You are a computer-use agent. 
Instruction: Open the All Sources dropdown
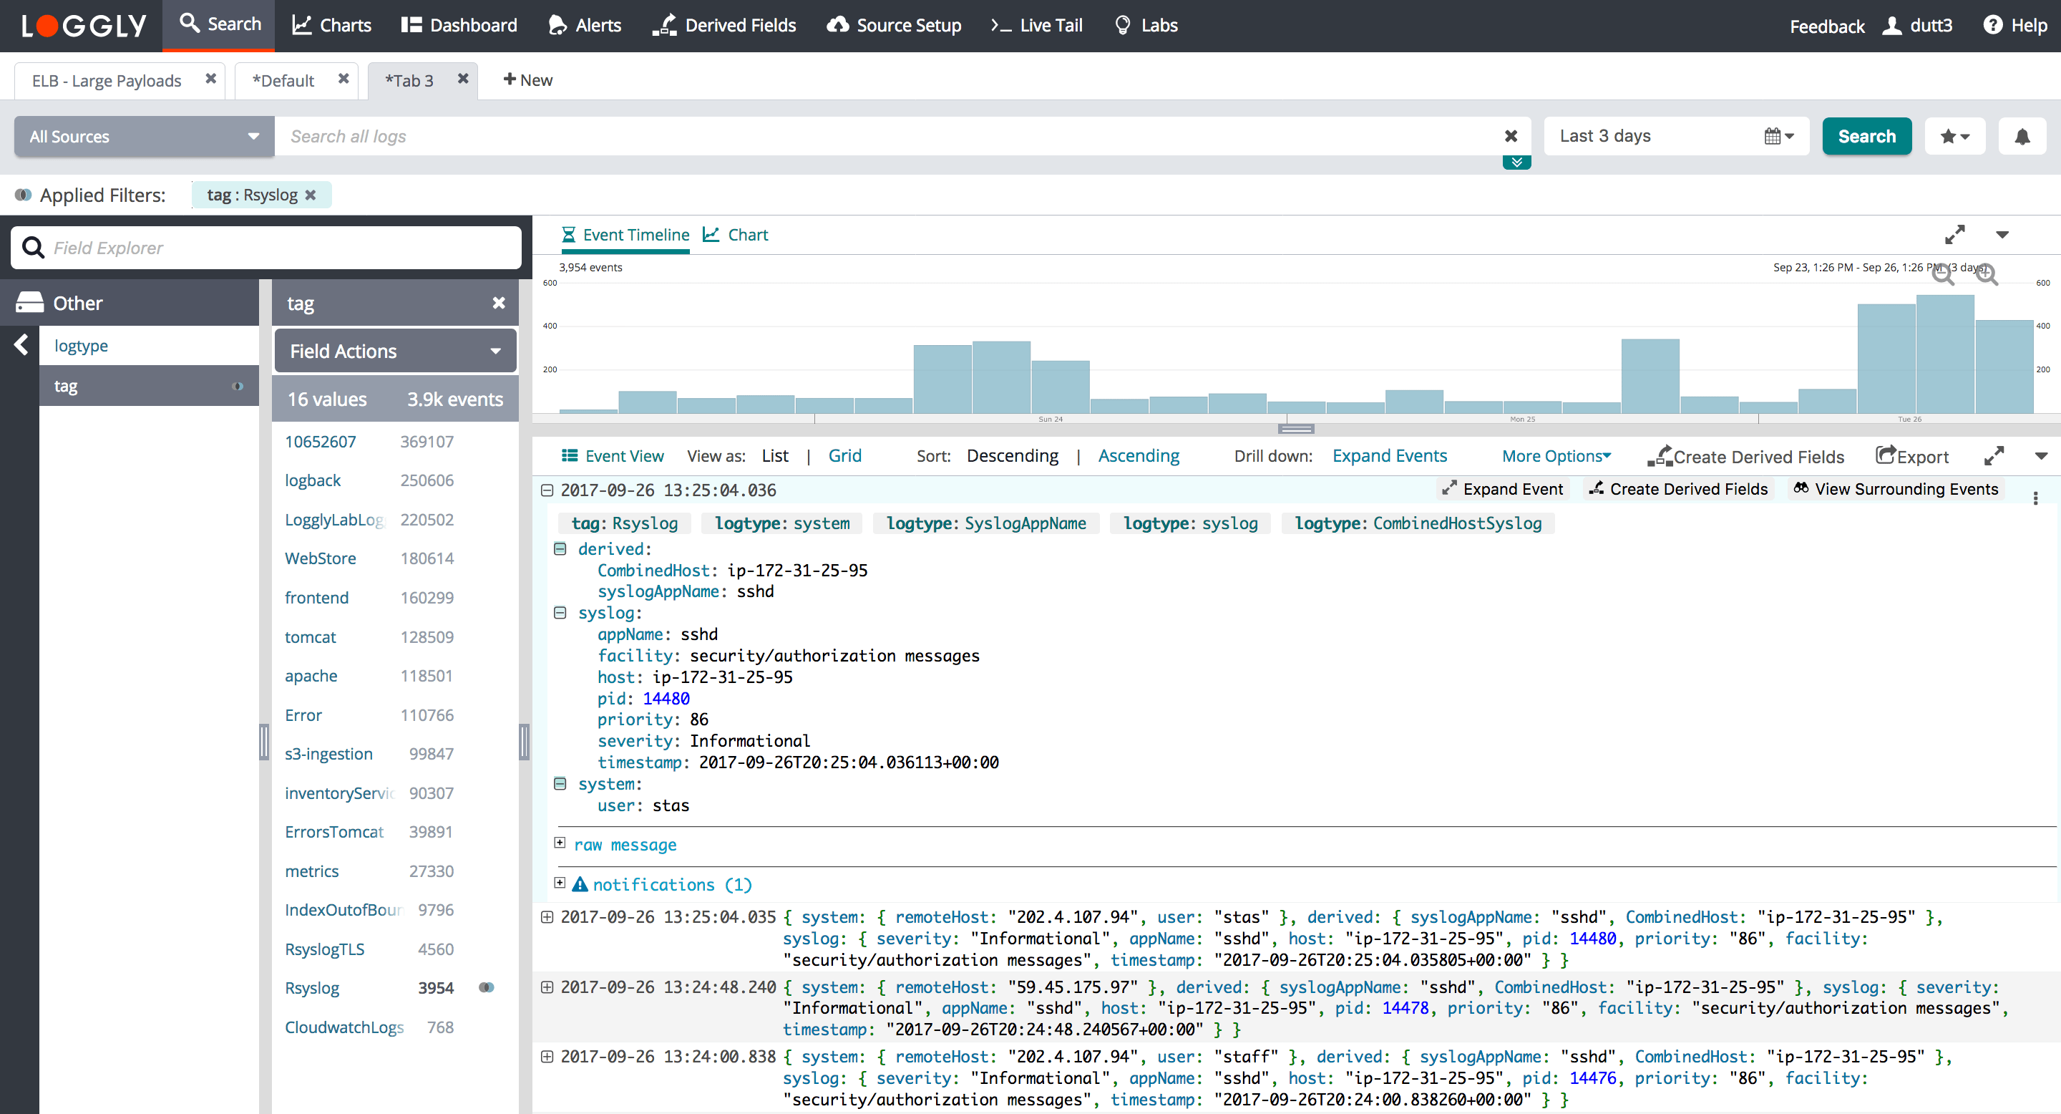coord(145,137)
